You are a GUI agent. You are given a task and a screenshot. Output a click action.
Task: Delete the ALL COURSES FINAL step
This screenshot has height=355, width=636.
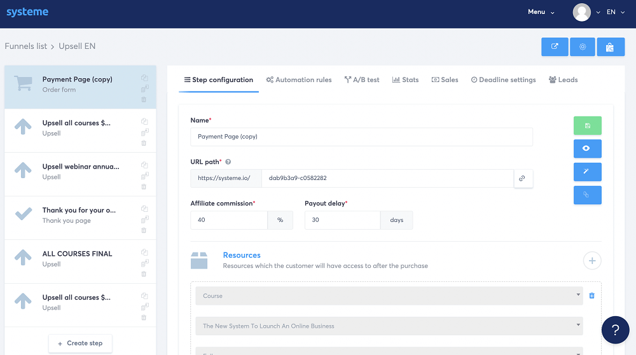[144, 274]
